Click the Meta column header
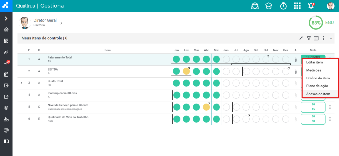The image size is (339, 156). pyautogui.click(x=313, y=50)
